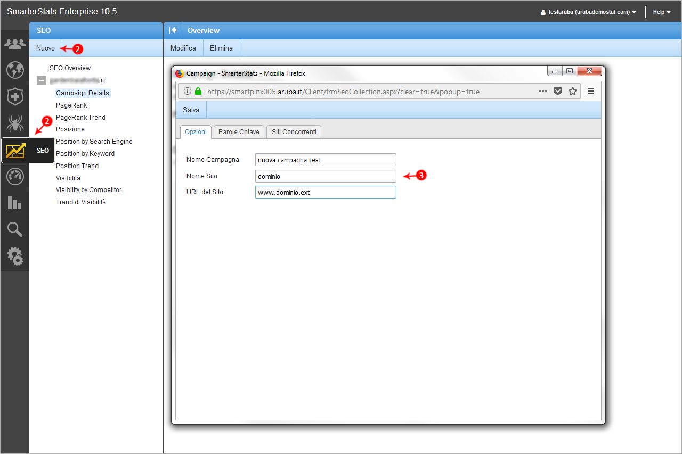The image size is (682, 454).
Task: Click the Firefox address bar URL
Action: pyautogui.click(x=343, y=92)
